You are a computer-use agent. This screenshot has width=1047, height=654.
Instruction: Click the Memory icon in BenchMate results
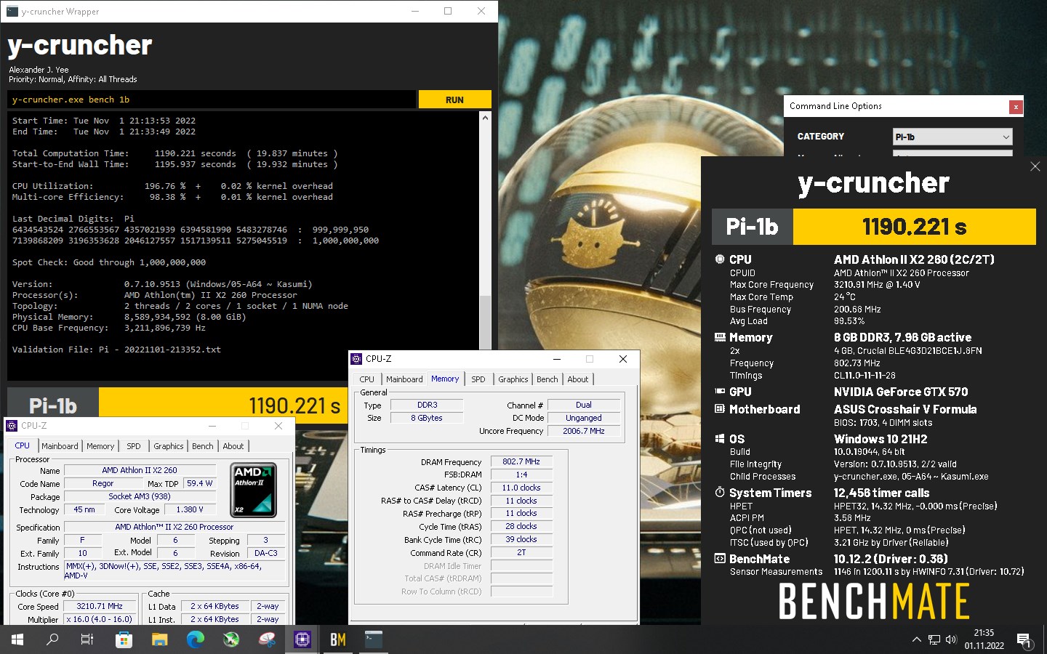720,337
